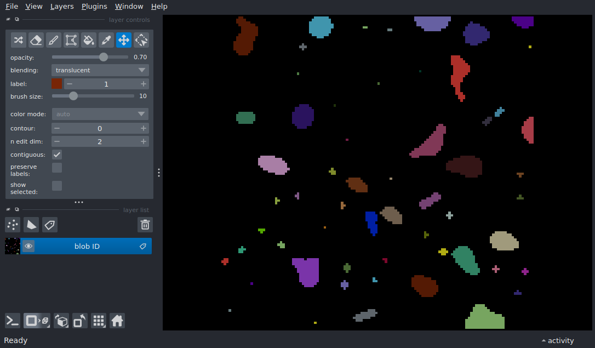
Task: Open the Layers menu
Action: click(x=62, y=7)
